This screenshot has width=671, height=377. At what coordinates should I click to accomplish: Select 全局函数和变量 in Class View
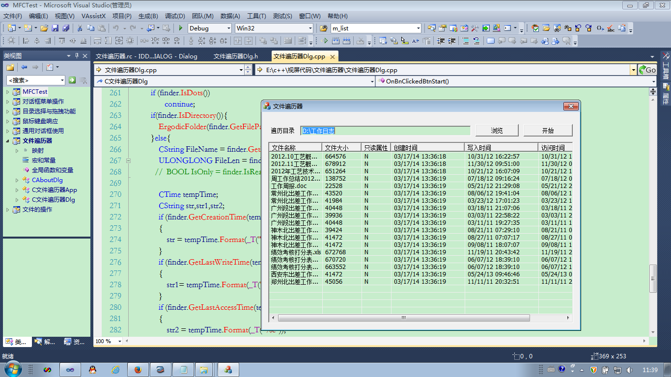point(52,170)
